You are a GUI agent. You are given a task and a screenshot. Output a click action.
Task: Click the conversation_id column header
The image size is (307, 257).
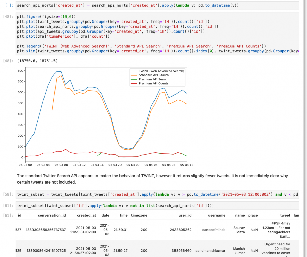(x=52, y=215)
